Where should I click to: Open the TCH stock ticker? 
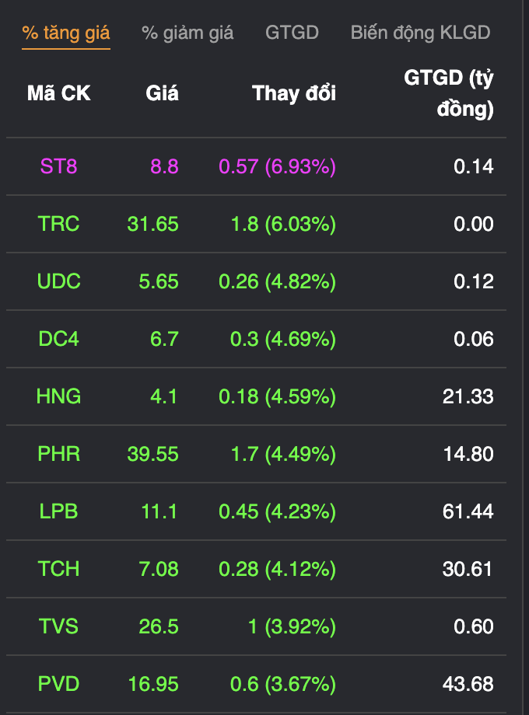pos(59,569)
